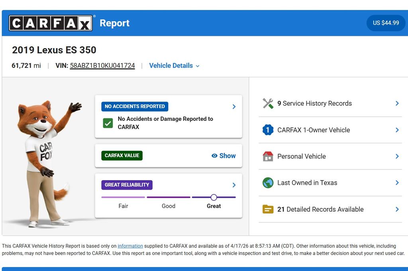Click the CARFAX logo in header
The height and width of the screenshot is (271, 408).
(51, 23)
